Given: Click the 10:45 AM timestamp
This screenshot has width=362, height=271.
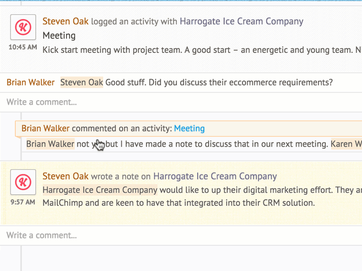Looking at the screenshot, I should [x=23, y=47].
